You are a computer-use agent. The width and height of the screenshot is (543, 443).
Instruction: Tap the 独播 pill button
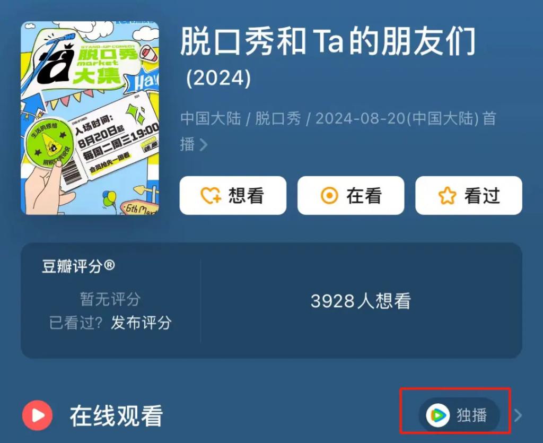pos(459,415)
